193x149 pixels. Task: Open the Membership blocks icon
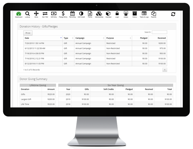(99, 15)
